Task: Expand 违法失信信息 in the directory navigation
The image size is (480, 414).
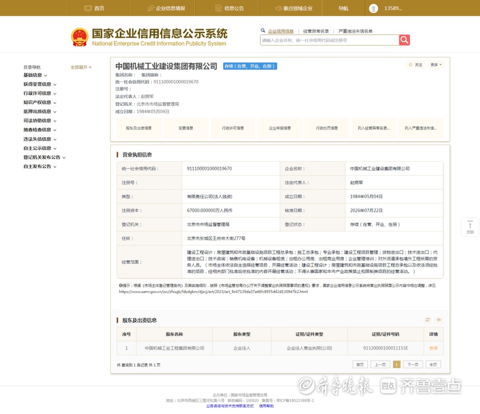Action: point(40,139)
